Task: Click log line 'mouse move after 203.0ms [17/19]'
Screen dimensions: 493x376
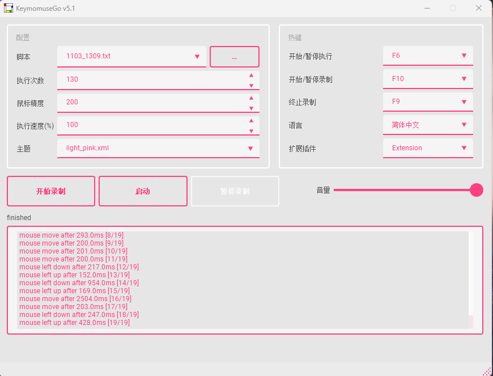Action: click(x=73, y=306)
